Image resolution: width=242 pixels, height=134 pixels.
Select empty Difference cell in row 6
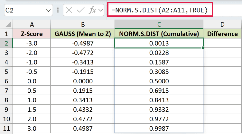[222, 81]
